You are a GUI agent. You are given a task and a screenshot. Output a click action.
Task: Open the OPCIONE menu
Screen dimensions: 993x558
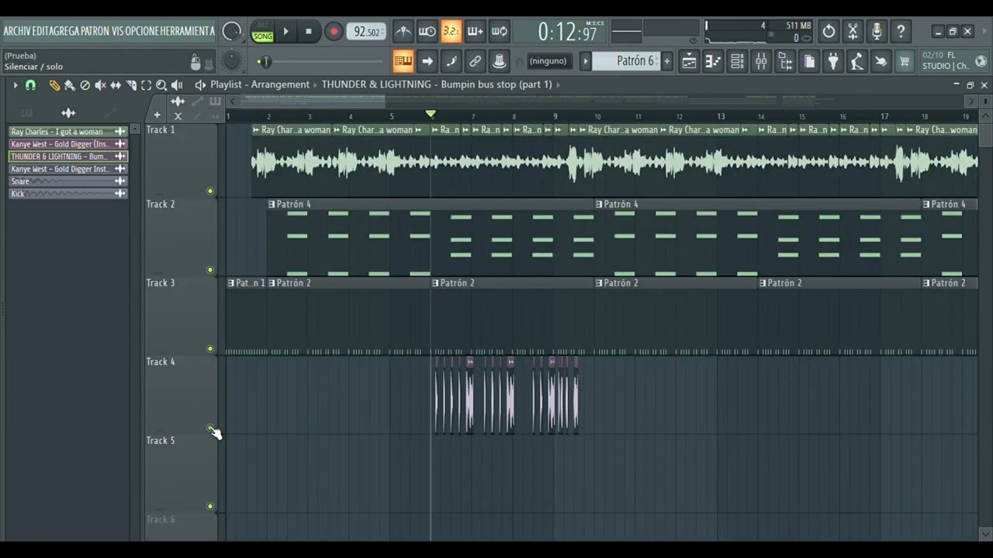(x=143, y=32)
